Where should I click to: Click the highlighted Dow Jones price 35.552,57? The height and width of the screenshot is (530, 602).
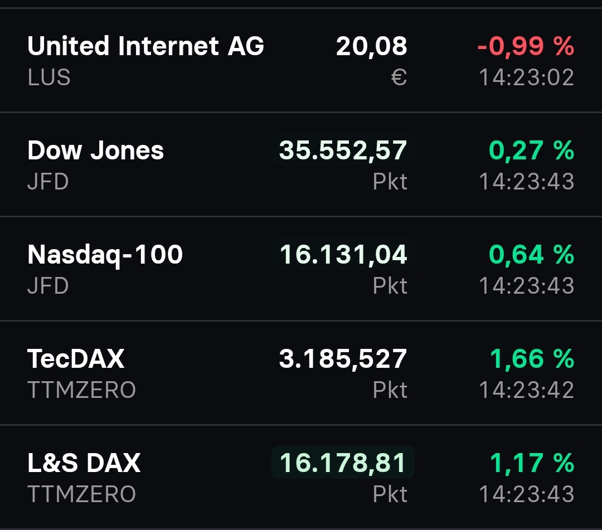(342, 150)
